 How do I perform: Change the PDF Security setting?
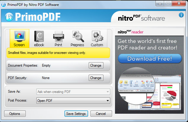96,78
